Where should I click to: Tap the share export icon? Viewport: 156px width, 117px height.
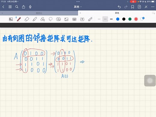23,7
